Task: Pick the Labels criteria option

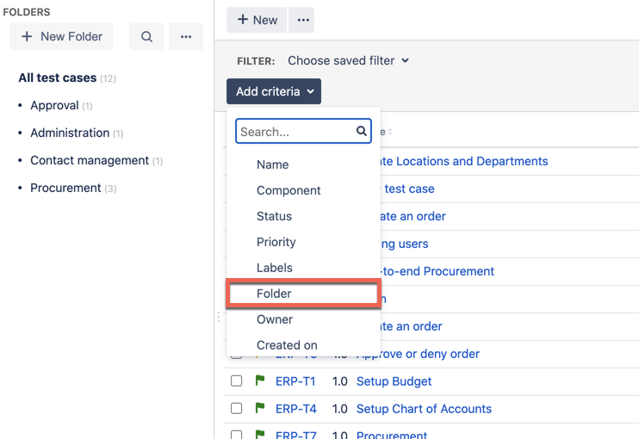Action: click(274, 268)
